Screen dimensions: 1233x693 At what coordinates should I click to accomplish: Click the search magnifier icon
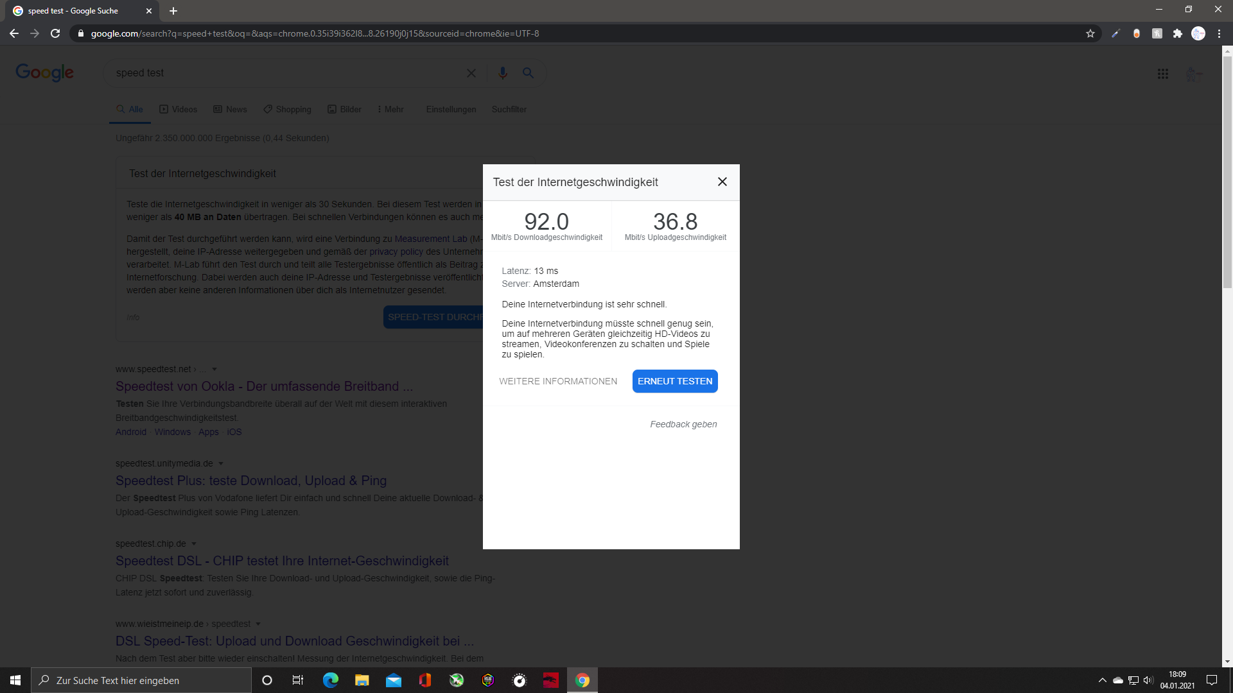(528, 73)
